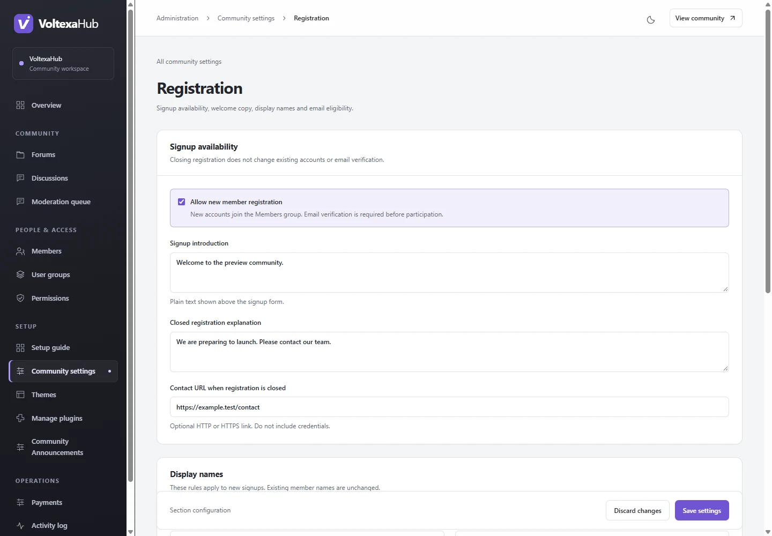Go back to All community settings

[189, 62]
